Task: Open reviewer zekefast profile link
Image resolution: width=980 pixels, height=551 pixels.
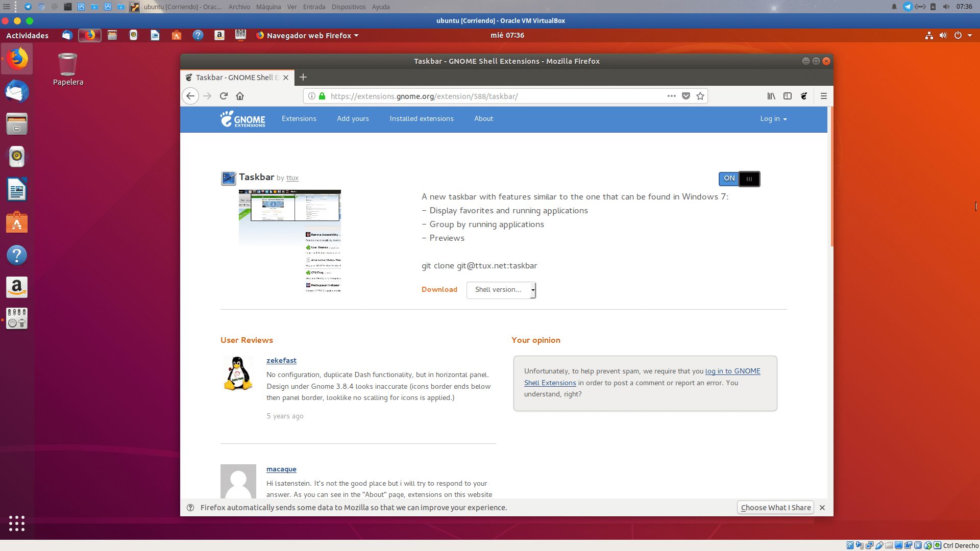Action: point(281,360)
